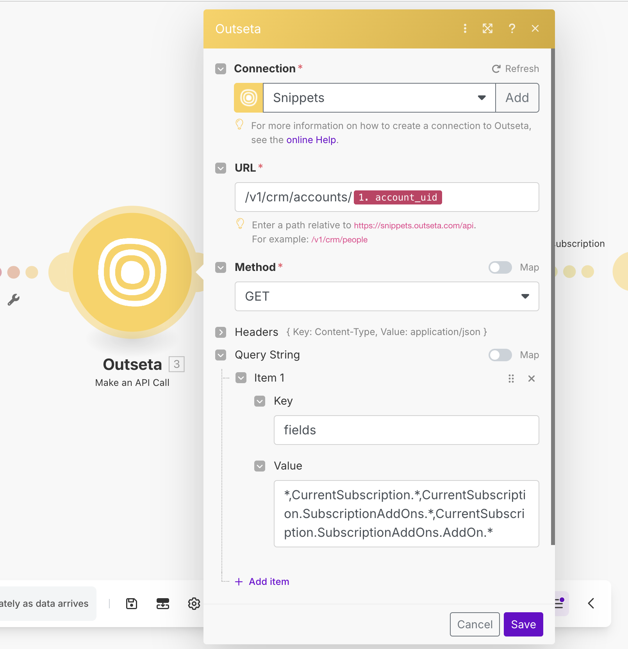Screen dimensions: 628x649
Task: Click the import/export blueprint icon
Action: coord(163,604)
